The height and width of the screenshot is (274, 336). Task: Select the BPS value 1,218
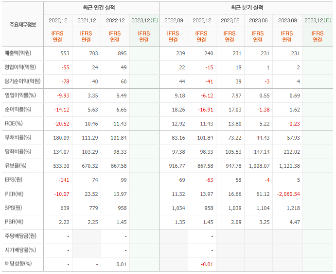coord(293,209)
